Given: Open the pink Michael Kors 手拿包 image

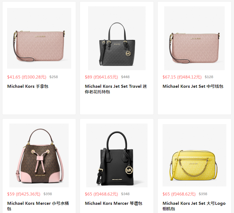Looking at the screenshot, I should click(39, 38).
